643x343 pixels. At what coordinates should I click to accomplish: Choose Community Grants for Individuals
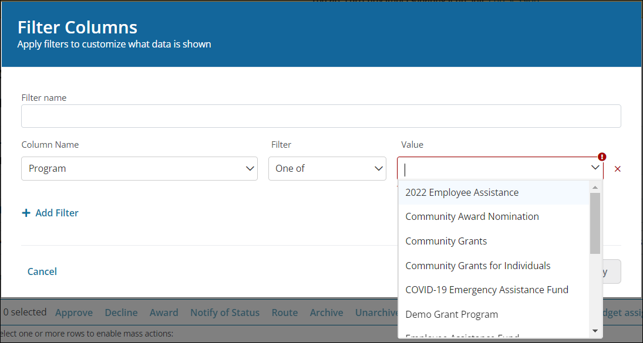(494, 266)
